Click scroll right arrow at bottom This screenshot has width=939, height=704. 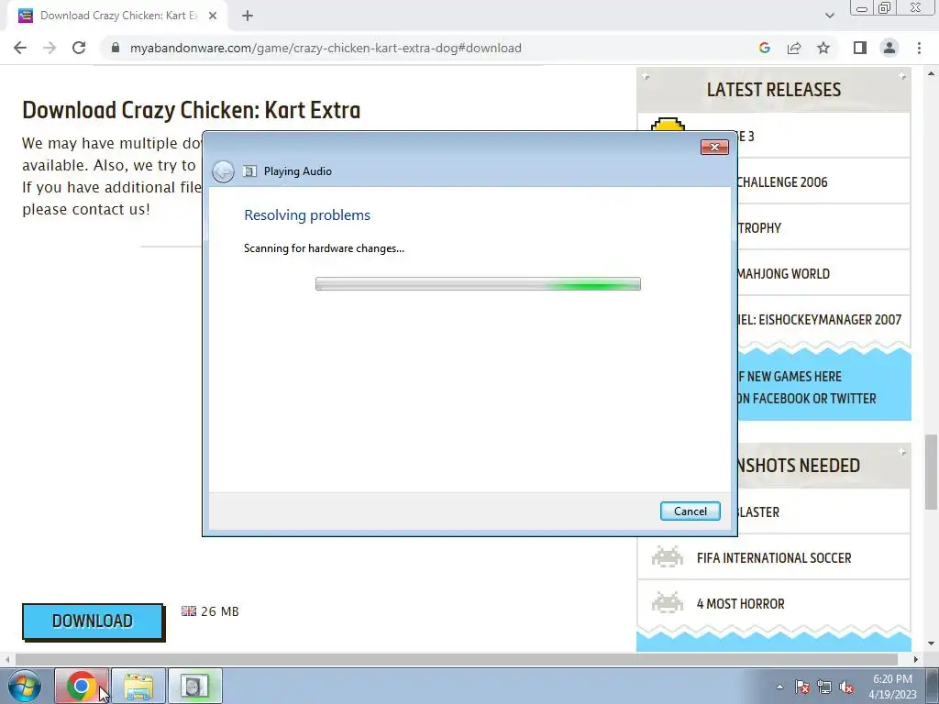tap(916, 659)
